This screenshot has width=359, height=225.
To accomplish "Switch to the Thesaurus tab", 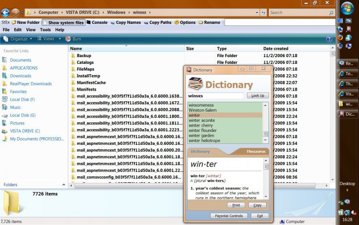I will coord(256,152).
